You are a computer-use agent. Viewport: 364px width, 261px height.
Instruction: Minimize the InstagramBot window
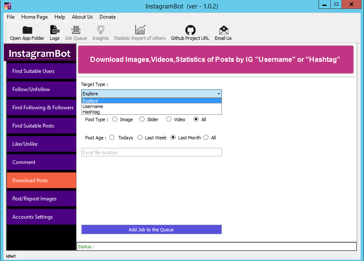pos(324,5)
